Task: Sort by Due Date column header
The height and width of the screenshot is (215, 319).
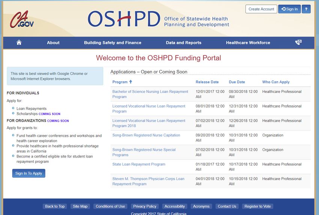Action: (x=237, y=82)
